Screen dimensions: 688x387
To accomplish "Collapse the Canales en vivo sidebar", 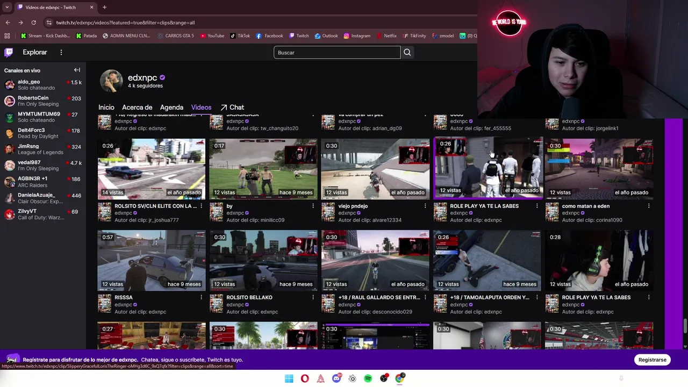I will pyautogui.click(x=77, y=70).
